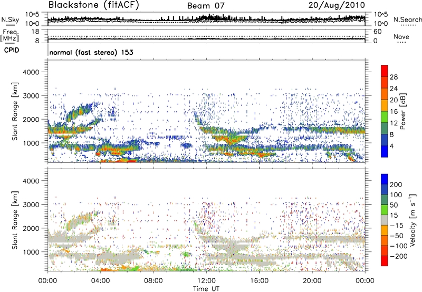The height and width of the screenshot is (292, 422).
Task: Click the "12:00" time axis label
Action: (206, 281)
